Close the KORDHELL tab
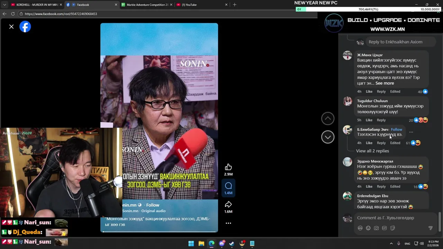Screen dimensions: 443x249 coord(61,5)
